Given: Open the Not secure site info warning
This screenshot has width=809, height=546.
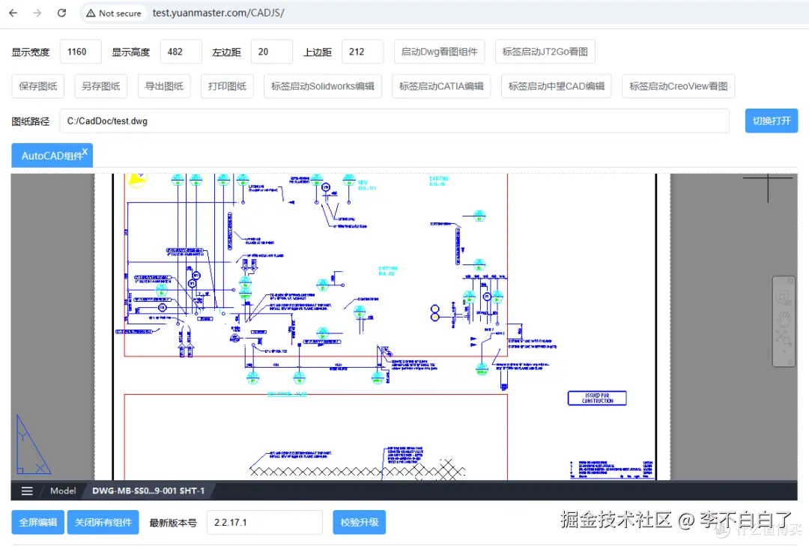Looking at the screenshot, I should click(x=112, y=12).
